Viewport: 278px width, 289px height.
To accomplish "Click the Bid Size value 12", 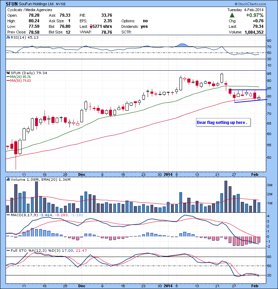I will [68, 32].
